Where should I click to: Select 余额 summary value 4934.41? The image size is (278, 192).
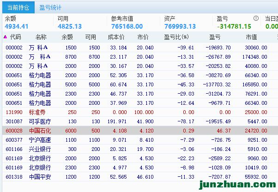point(17,26)
